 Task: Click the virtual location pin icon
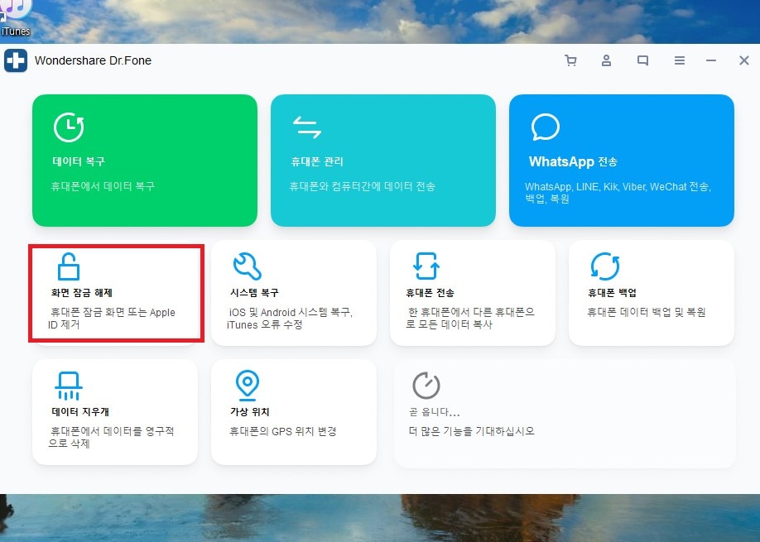click(248, 386)
